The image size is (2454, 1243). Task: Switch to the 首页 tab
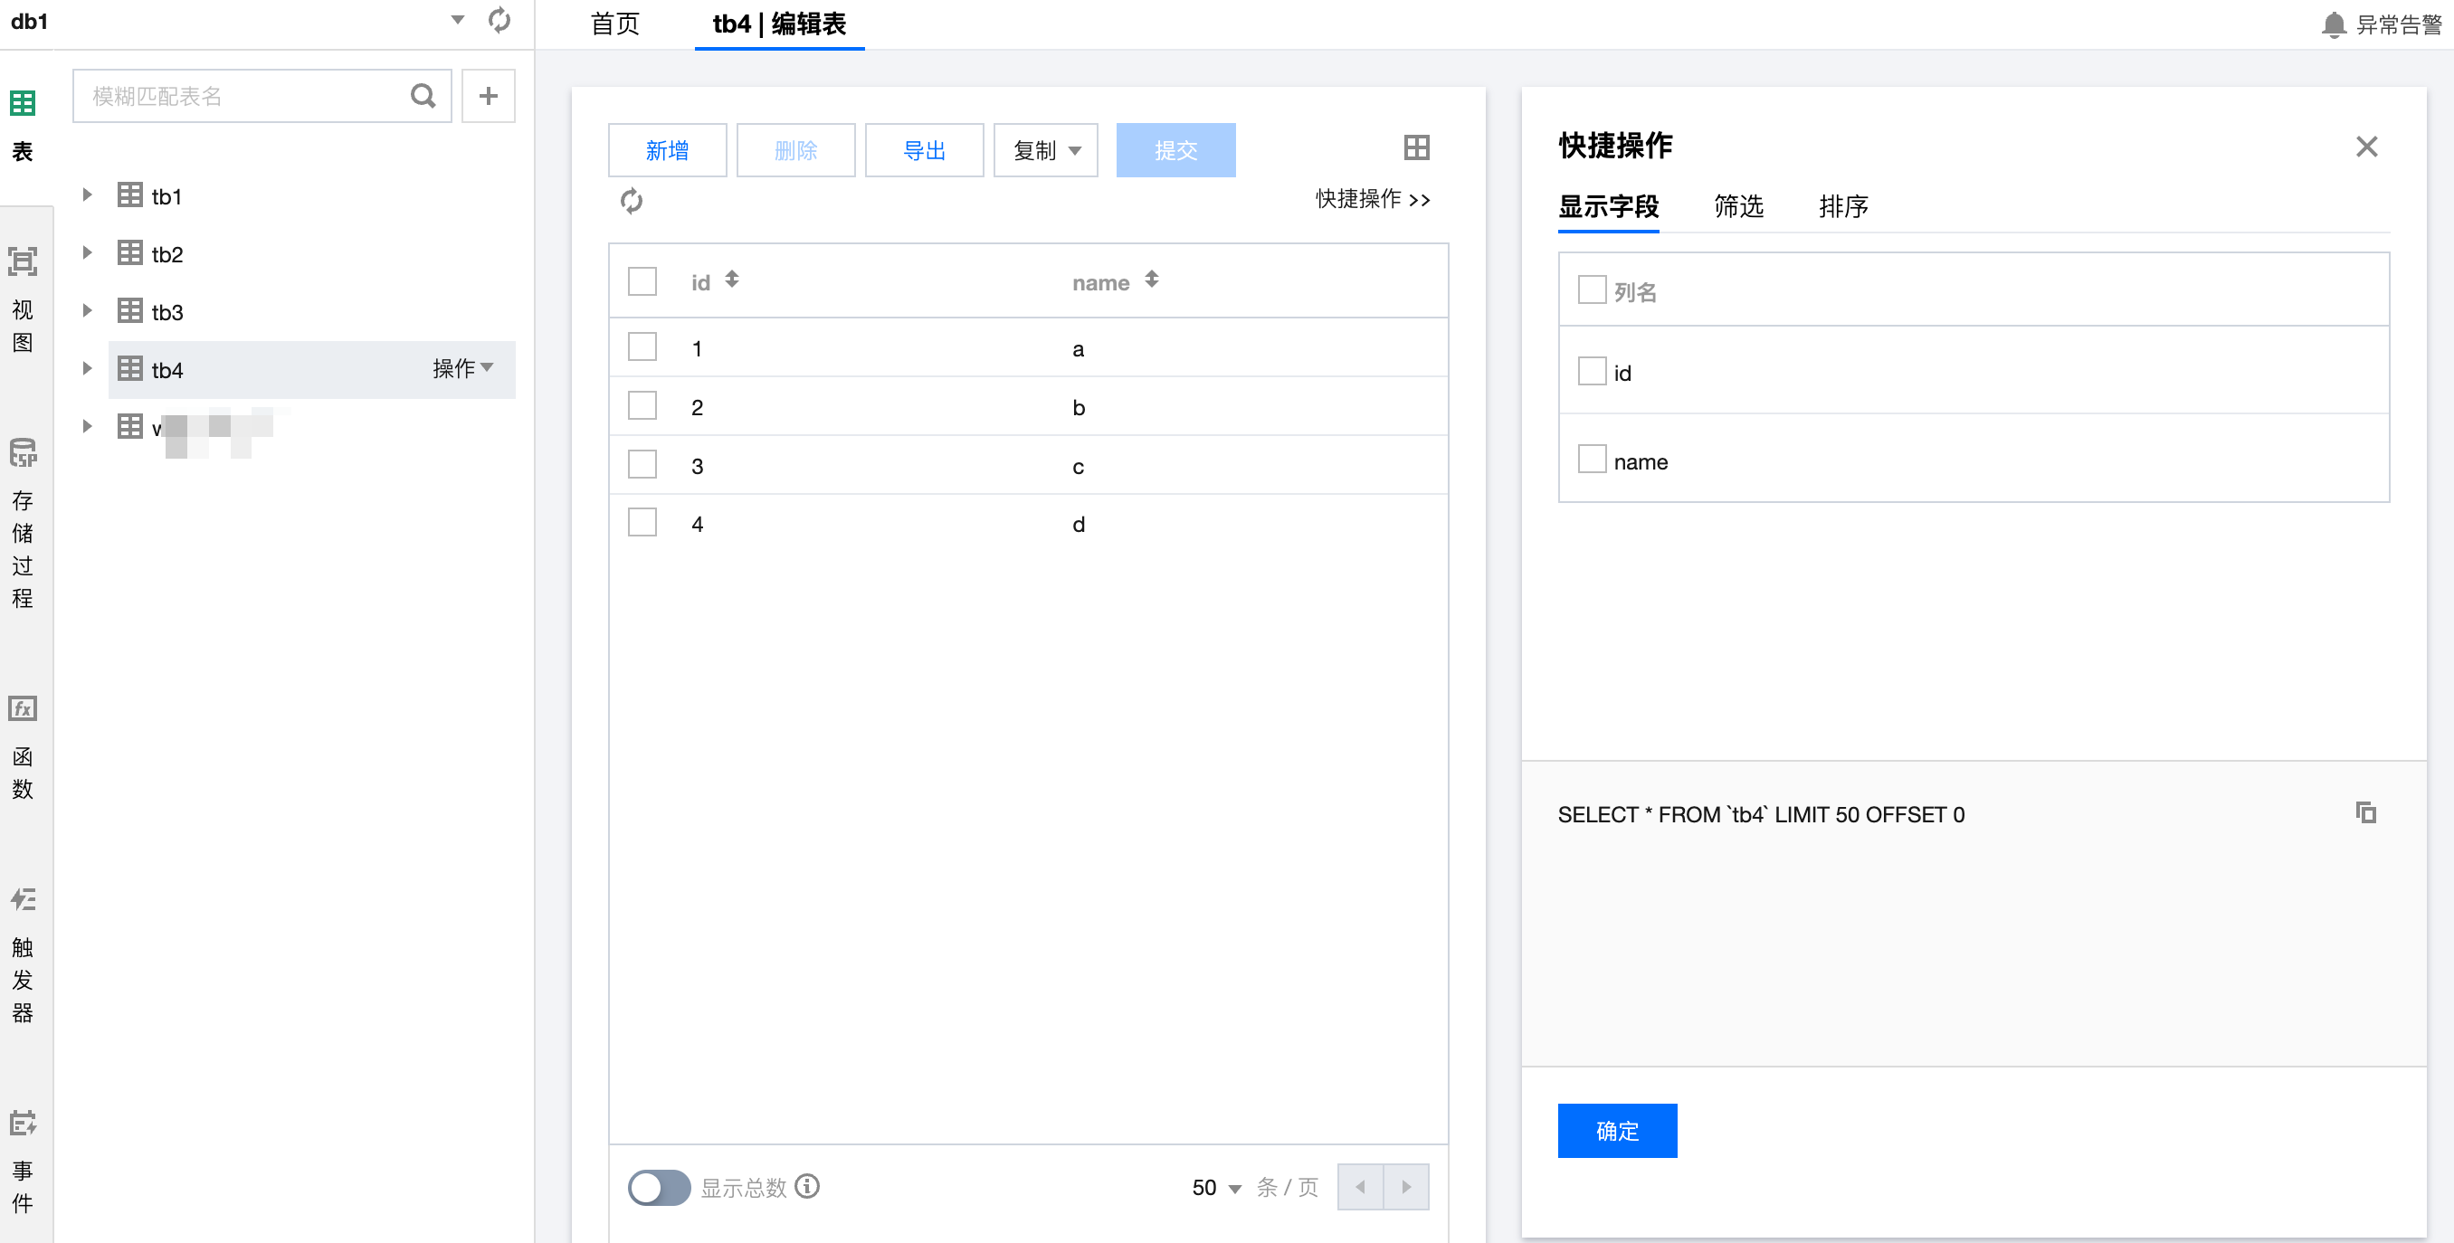pos(614,24)
